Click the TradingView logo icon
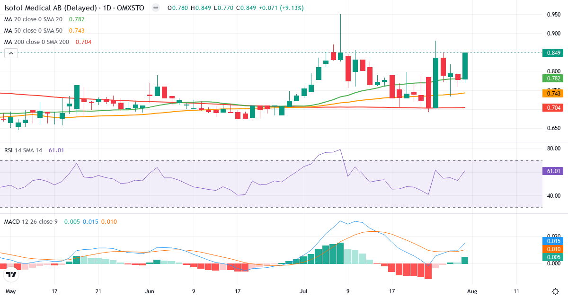Screen dimensions: 568x298 [10, 273]
